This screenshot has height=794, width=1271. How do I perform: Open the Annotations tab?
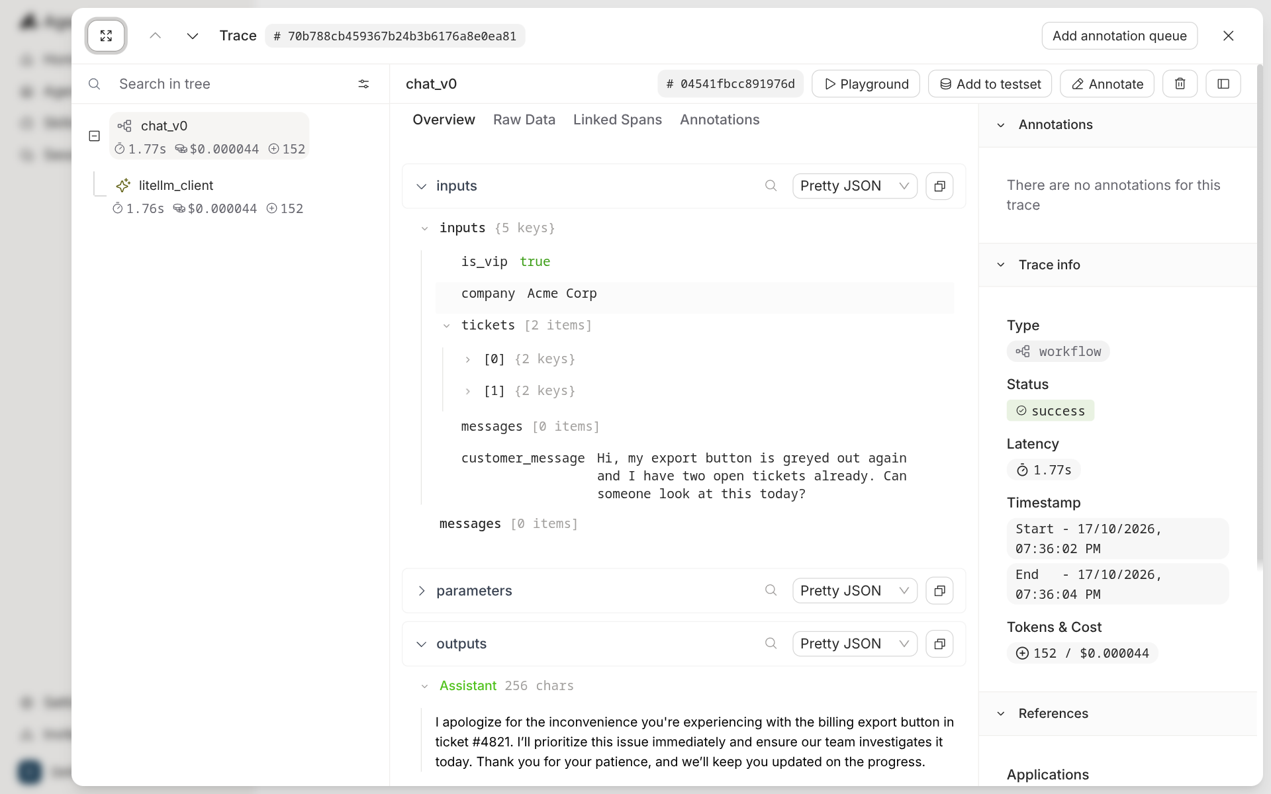click(720, 120)
